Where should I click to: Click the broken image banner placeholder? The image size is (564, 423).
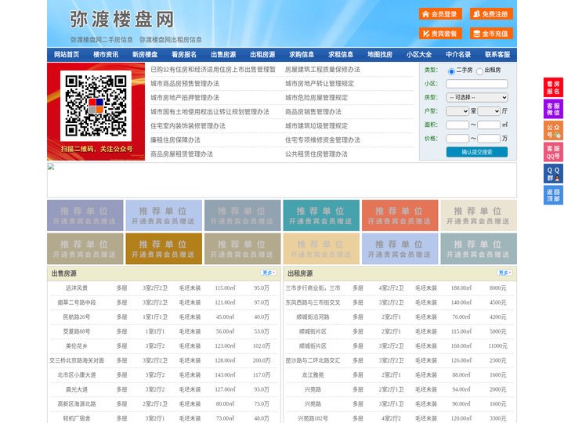coord(282,180)
